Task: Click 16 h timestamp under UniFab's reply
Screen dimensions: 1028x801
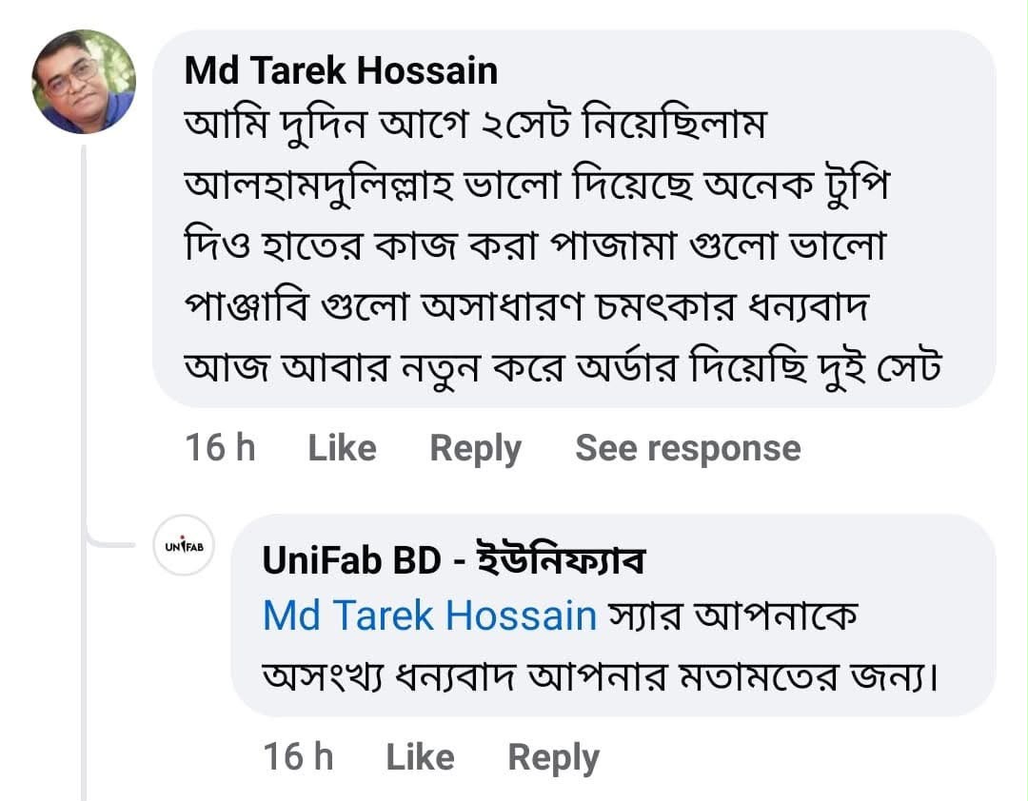Action: [298, 756]
